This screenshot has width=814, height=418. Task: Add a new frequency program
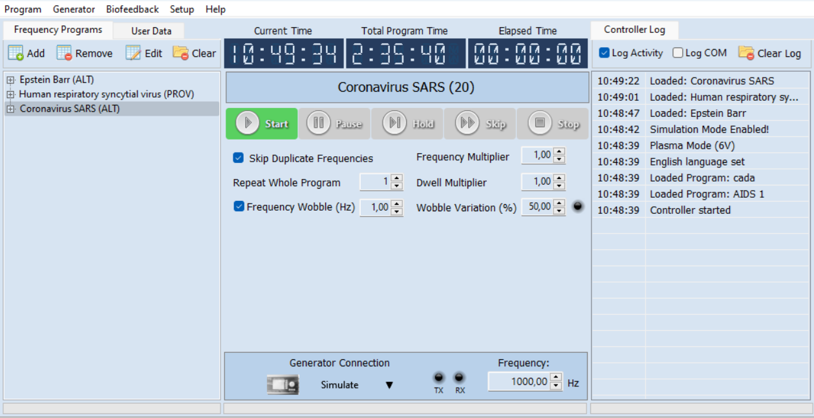(x=26, y=53)
